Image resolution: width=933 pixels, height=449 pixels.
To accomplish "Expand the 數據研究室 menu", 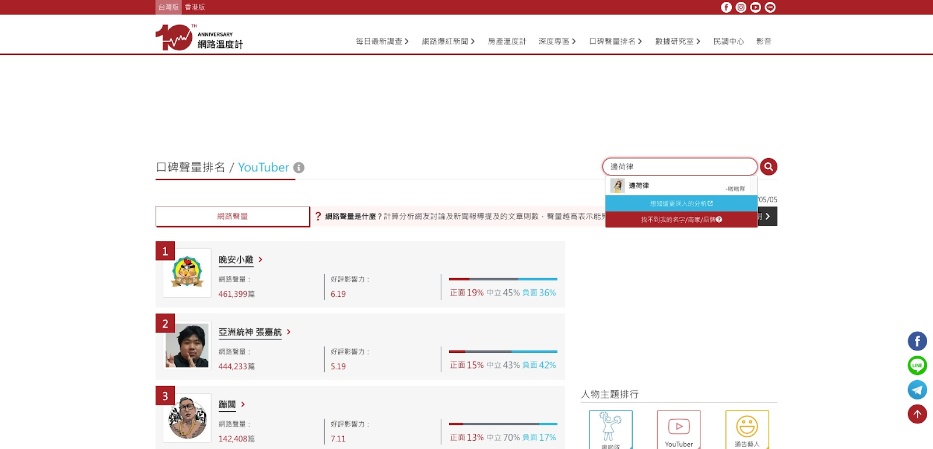I will (678, 41).
